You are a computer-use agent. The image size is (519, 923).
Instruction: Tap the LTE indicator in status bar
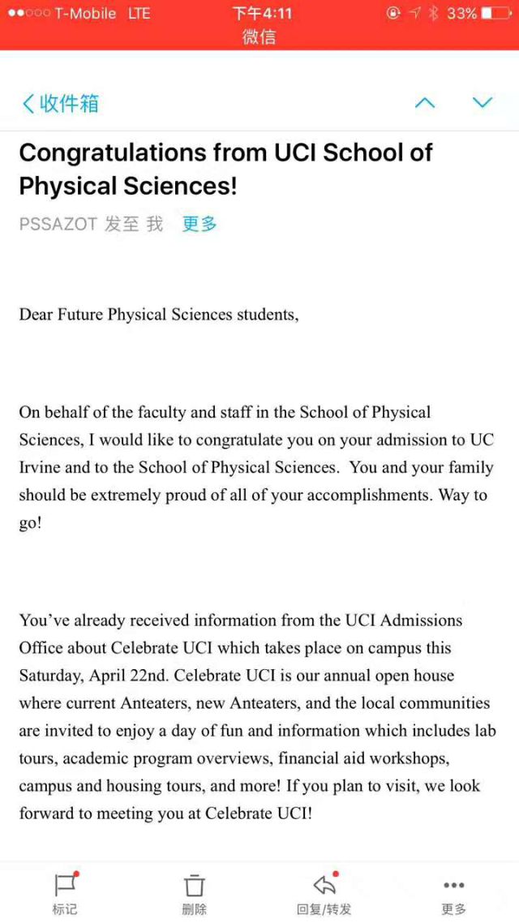(x=138, y=12)
